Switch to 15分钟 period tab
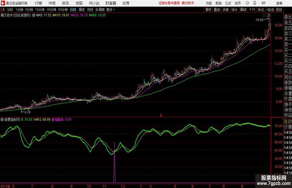The height and width of the screenshot is (188, 292). point(40,10)
